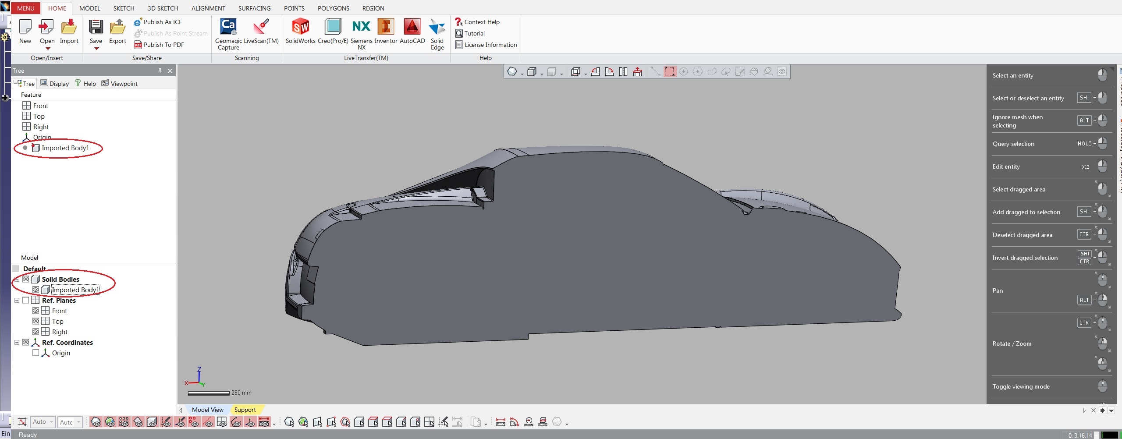Collapse the Ref. Coordinates tree group
The width and height of the screenshot is (1122, 439).
[x=17, y=342]
